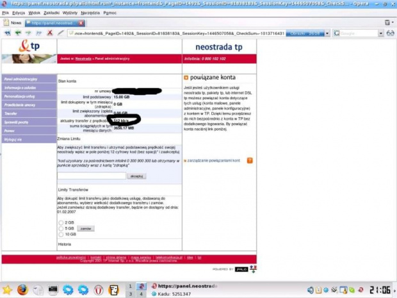Click the mail pages icon in the panel
Viewport: 397px width, 298px height.
click(x=38, y=290)
